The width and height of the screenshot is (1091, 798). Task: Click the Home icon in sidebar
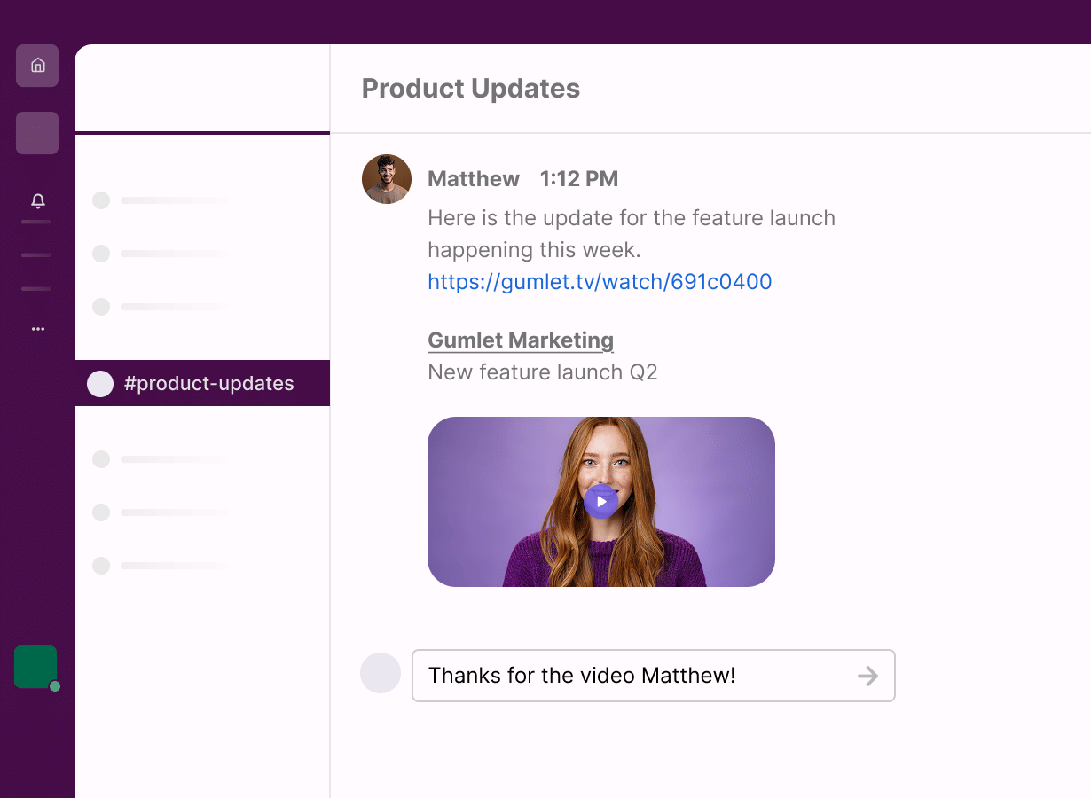[37, 66]
